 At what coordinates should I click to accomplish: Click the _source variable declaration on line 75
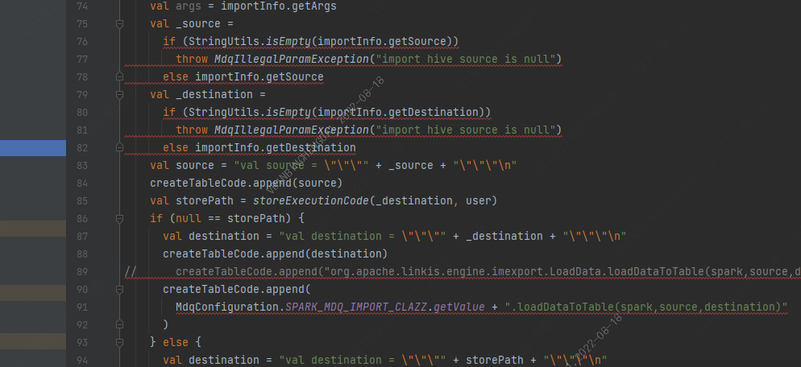coord(197,24)
